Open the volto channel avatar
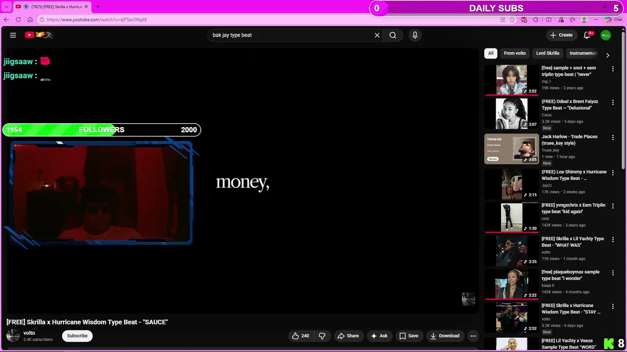This screenshot has width=627, height=352. click(x=13, y=336)
